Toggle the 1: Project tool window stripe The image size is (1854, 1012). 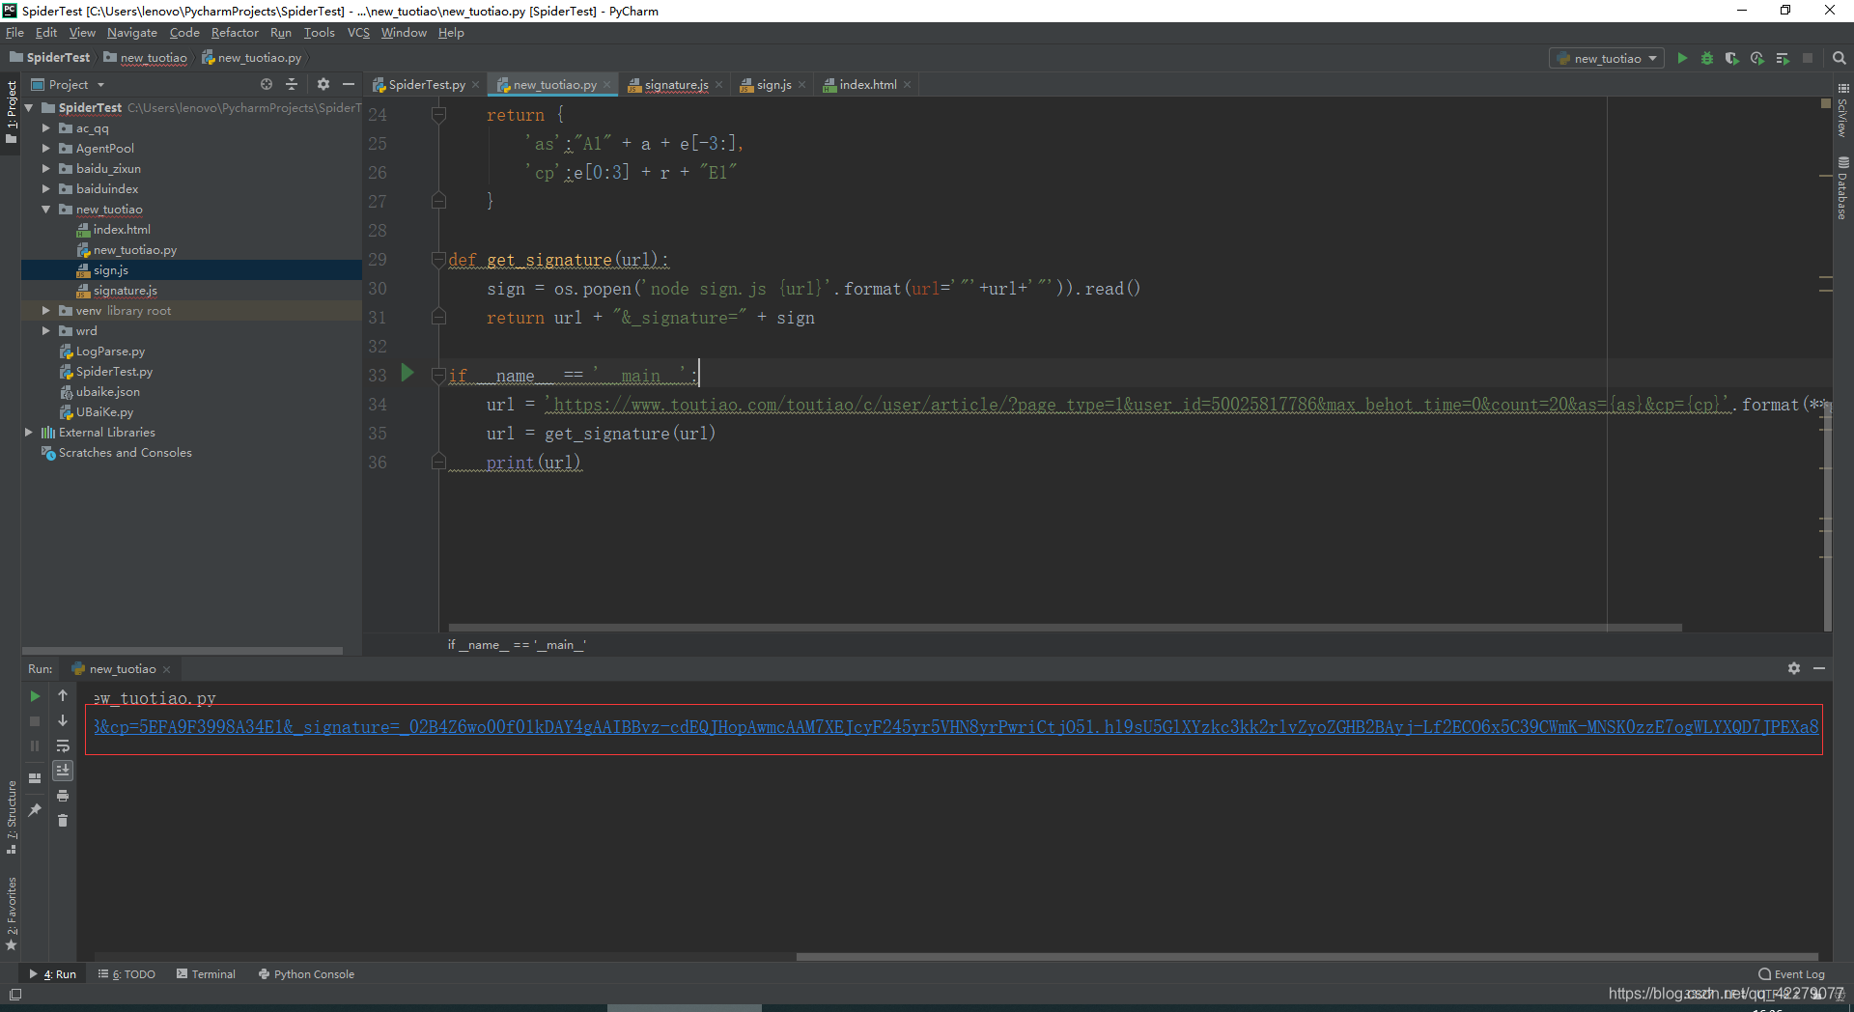(12, 112)
